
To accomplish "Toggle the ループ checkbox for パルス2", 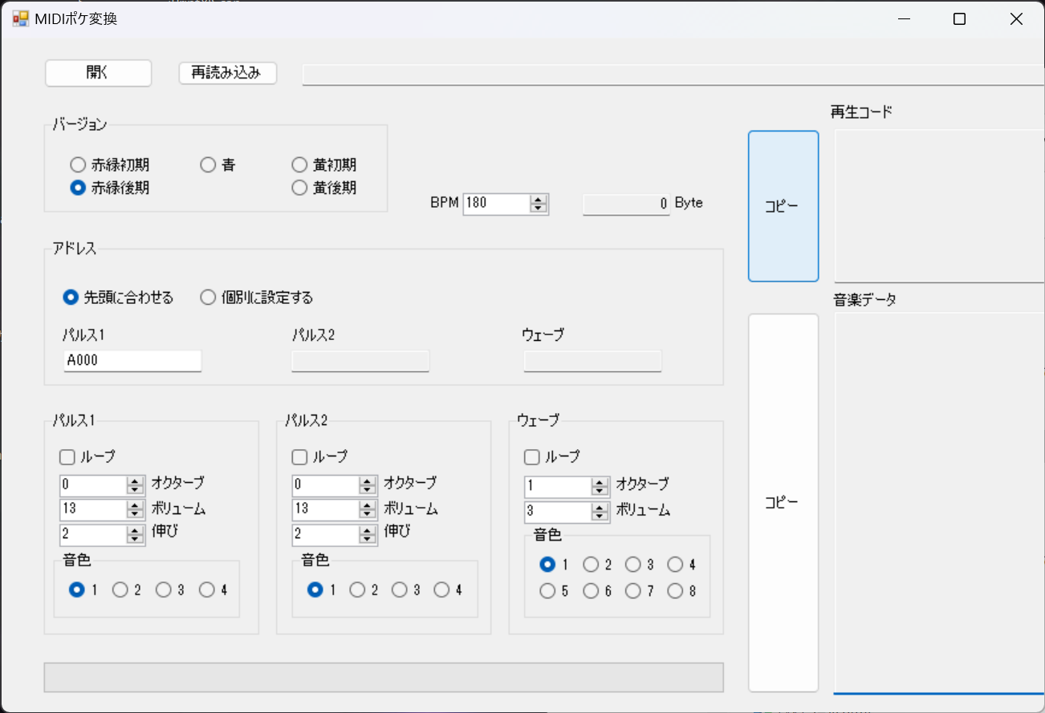I will click(299, 457).
